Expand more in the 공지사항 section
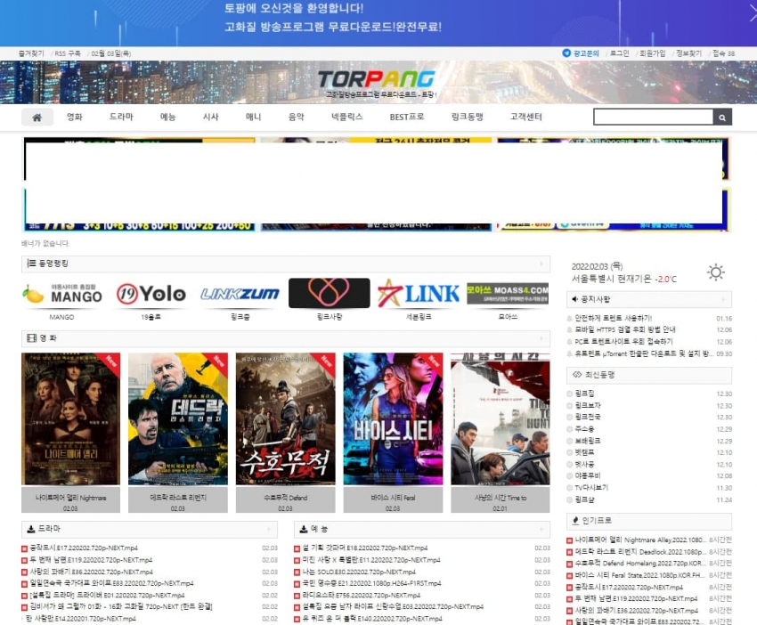Viewport: 757px width, 625px height. 723,299
